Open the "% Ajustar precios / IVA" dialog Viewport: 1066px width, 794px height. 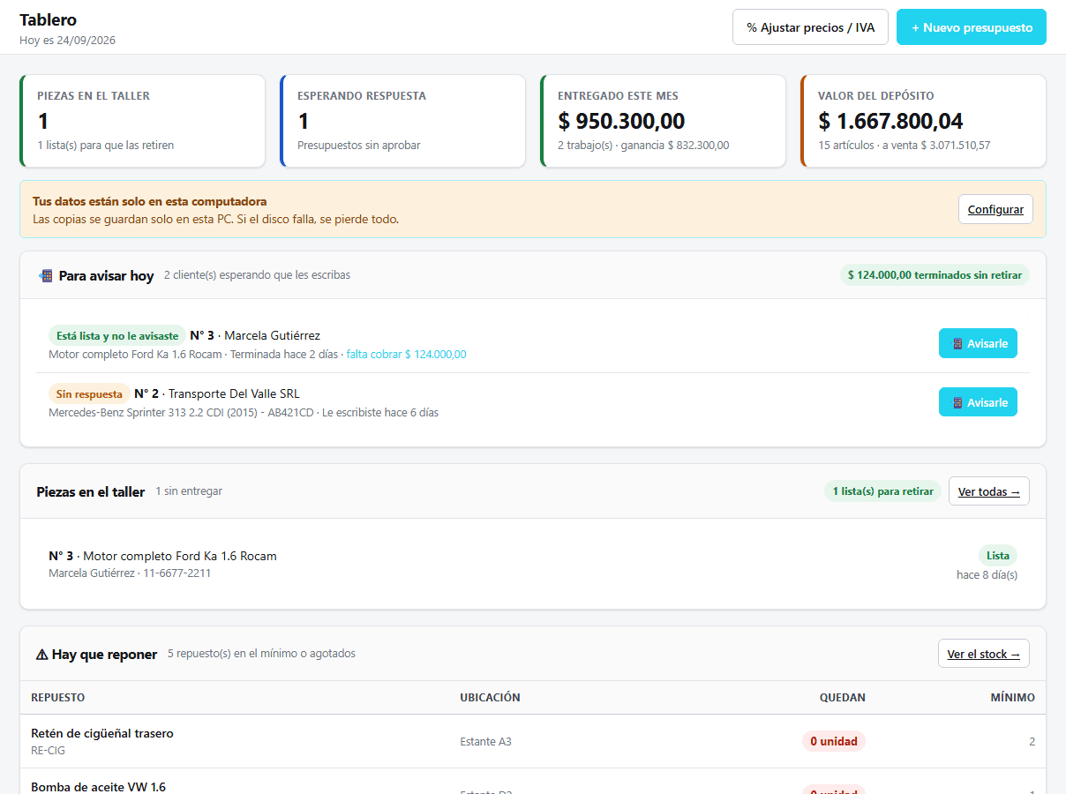click(810, 27)
